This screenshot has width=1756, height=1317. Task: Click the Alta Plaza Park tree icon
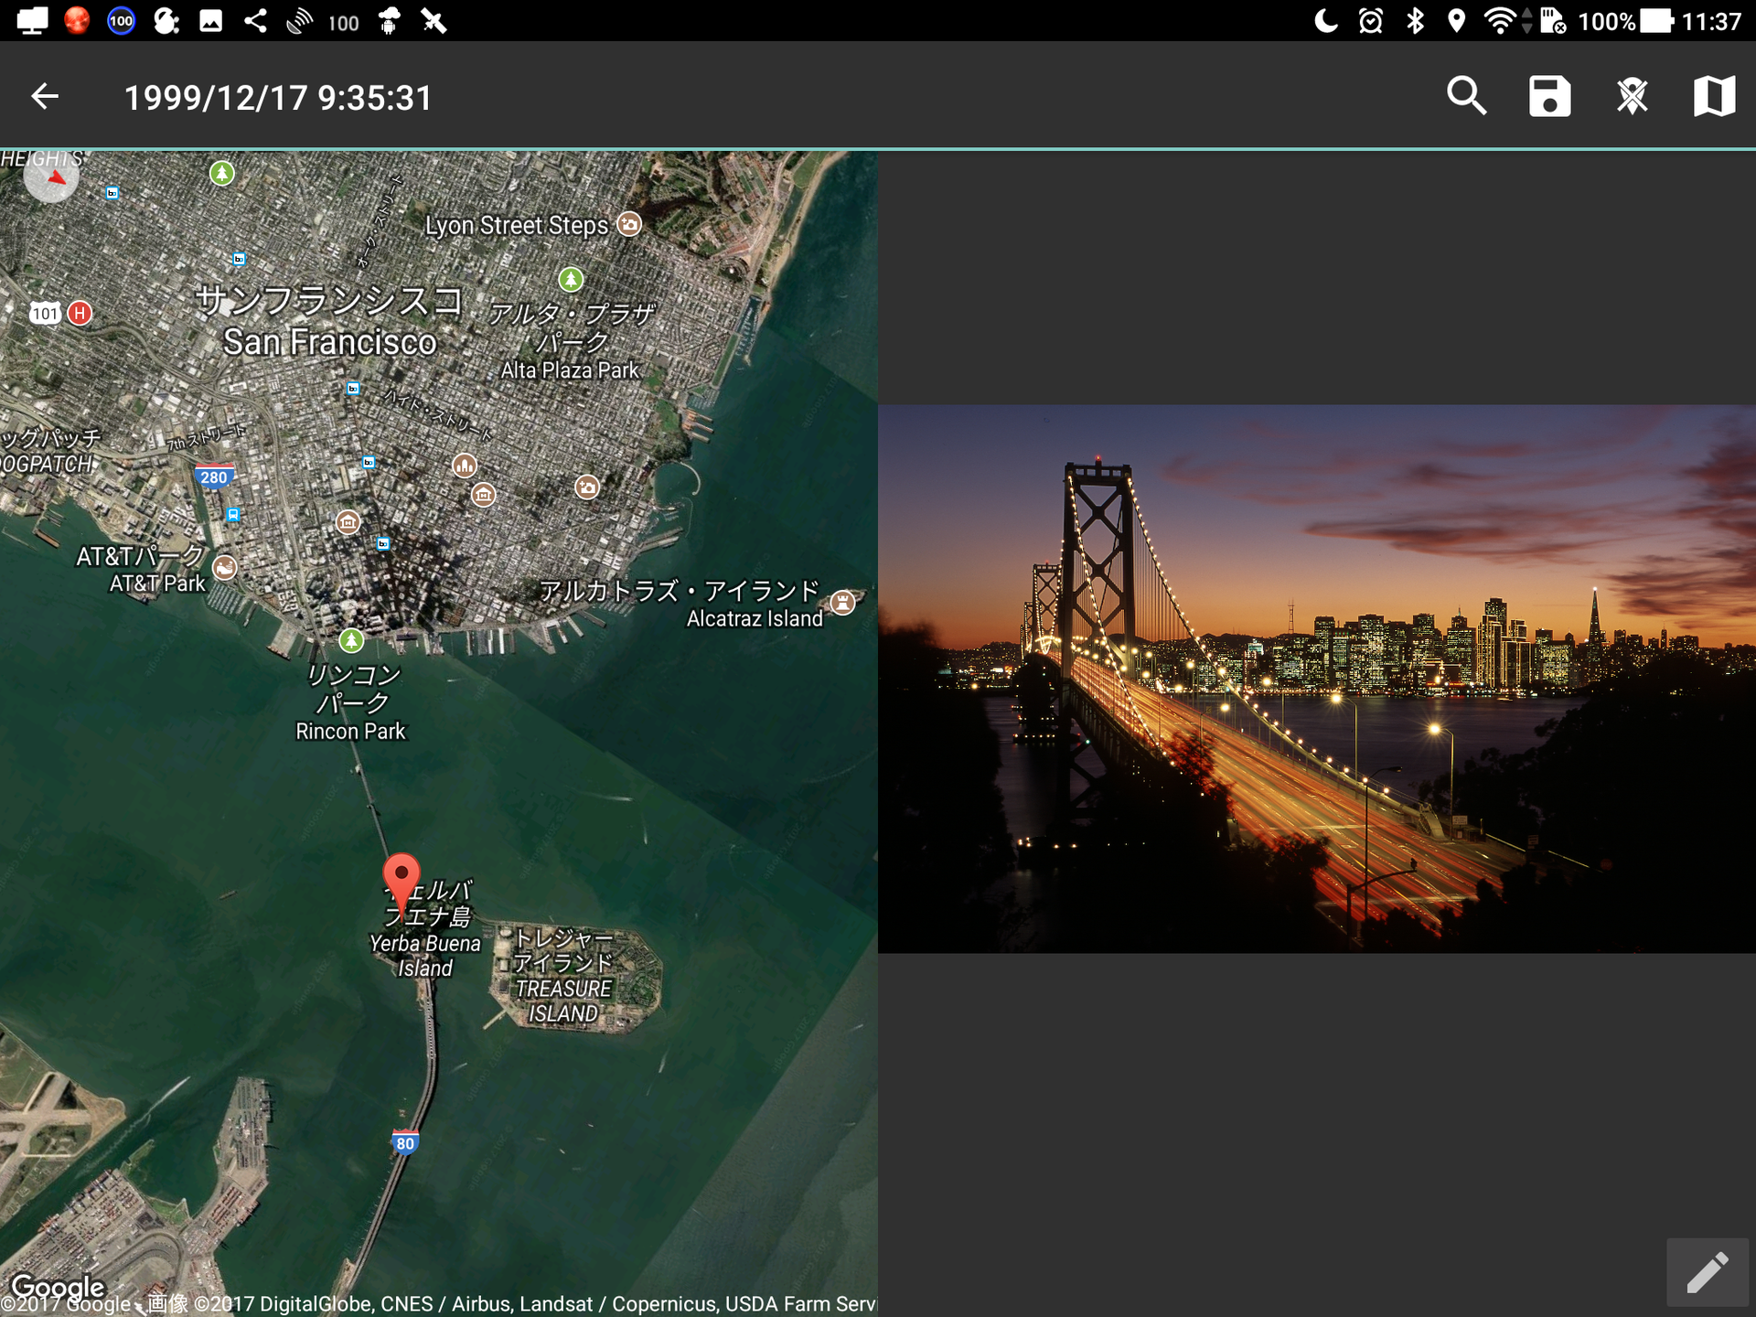571,279
